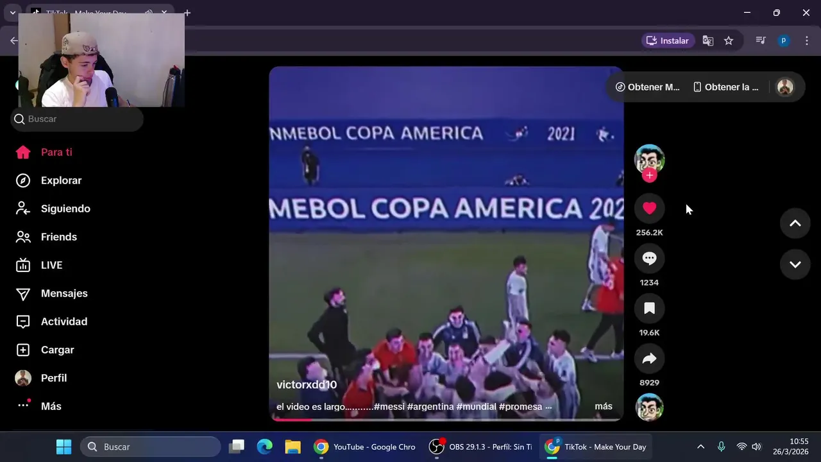Image resolution: width=821 pixels, height=462 pixels.
Task: Go to previous video with up chevron
Action: (795, 223)
